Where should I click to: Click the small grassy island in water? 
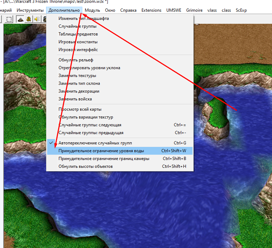(x=216, y=118)
